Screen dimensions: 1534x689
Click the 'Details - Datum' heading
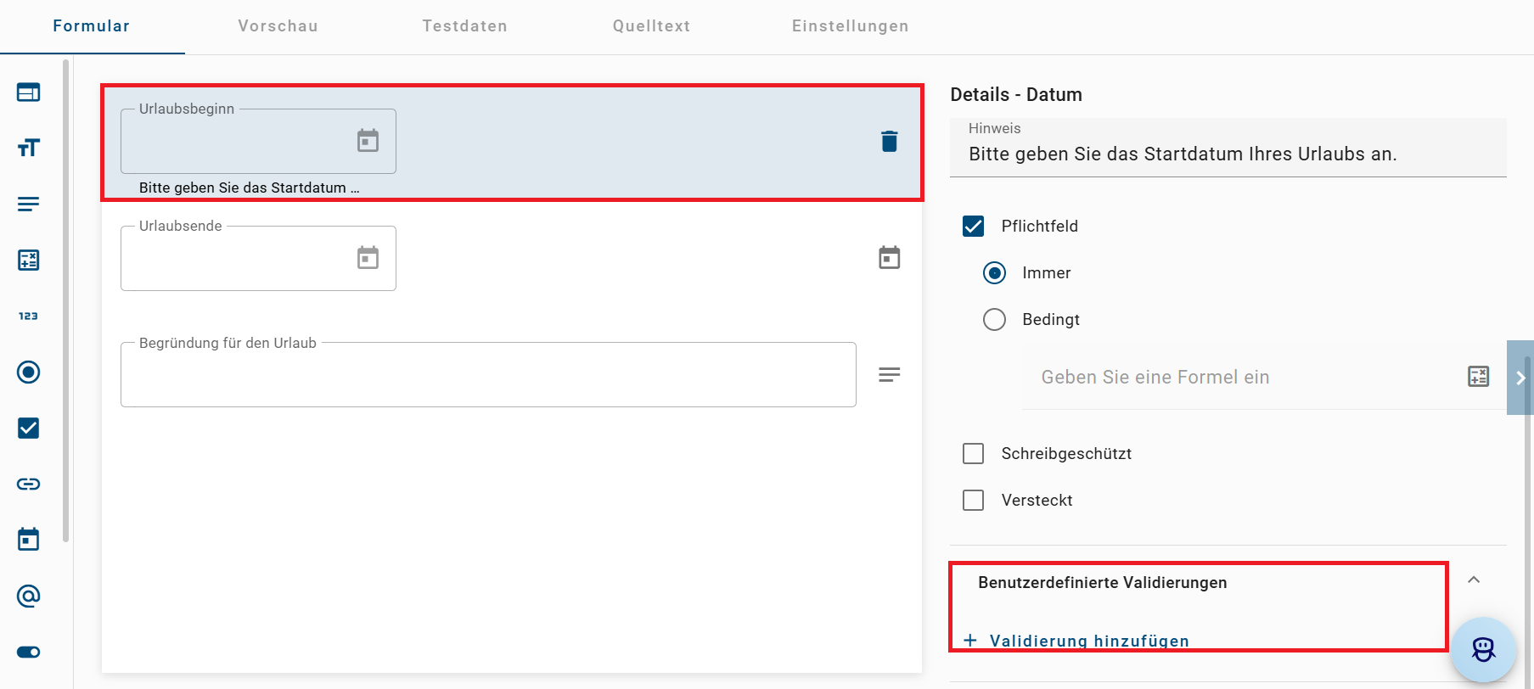pyautogui.click(x=1016, y=94)
